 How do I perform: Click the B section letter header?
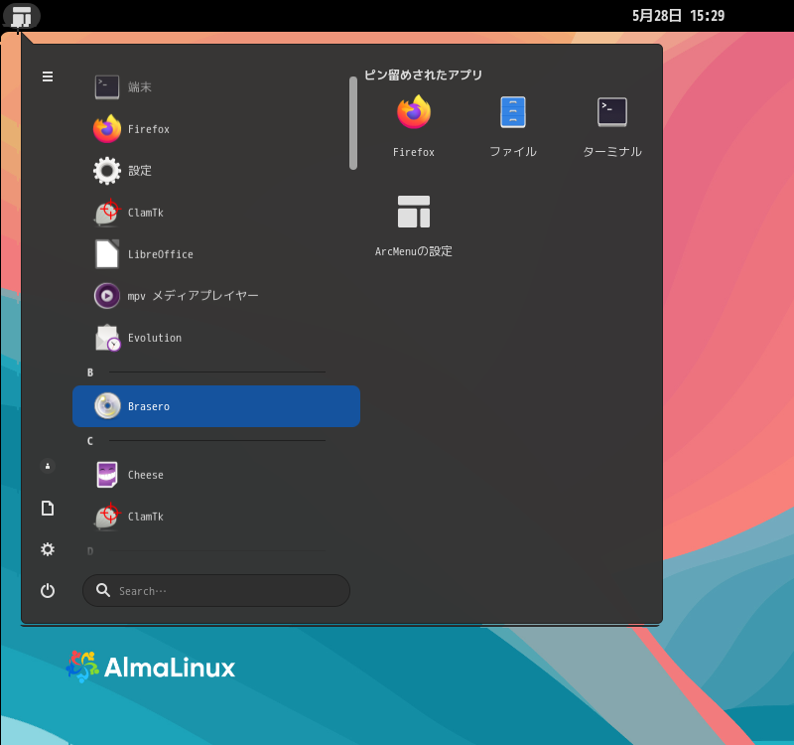click(x=90, y=372)
